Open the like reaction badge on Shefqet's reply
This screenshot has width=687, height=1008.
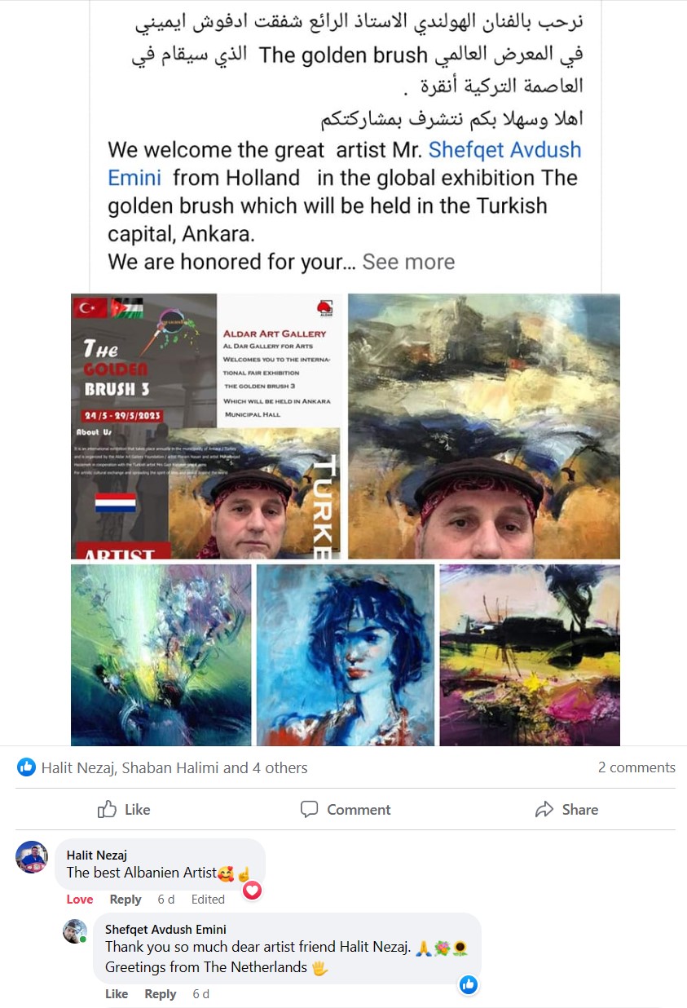coord(469,984)
